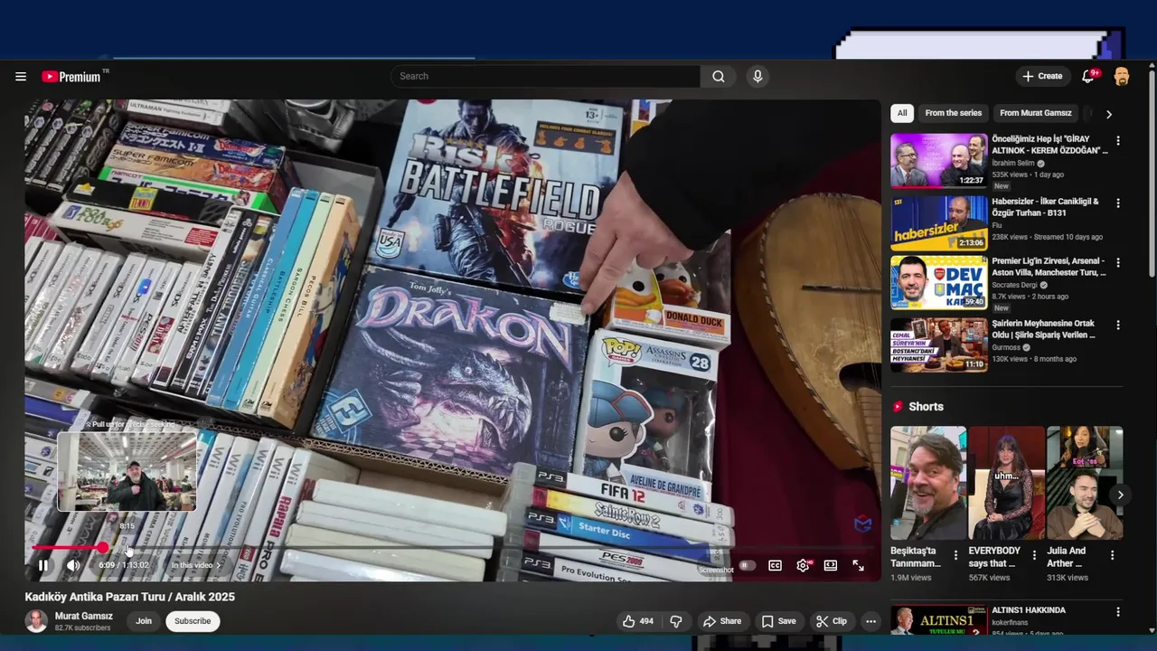
Task: Open options for the 'Beşiktaş'ta' Short
Action: [x=955, y=555]
